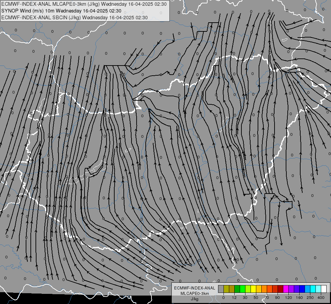Click the pure yellow legend swatch

click(x=253, y=289)
